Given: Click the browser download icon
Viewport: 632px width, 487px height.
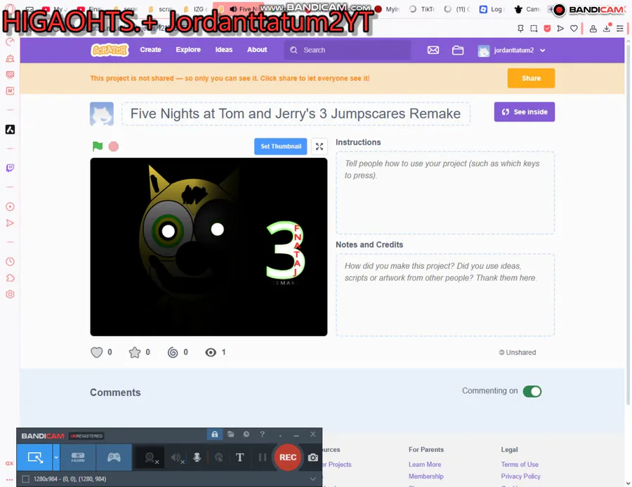Looking at the screenshot, I should [x=607, y=28].
